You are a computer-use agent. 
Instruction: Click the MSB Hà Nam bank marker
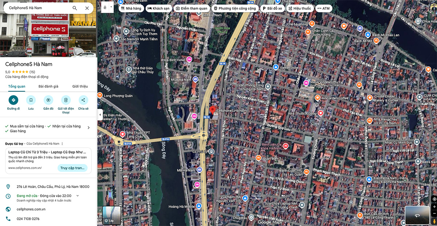[195, 79]
